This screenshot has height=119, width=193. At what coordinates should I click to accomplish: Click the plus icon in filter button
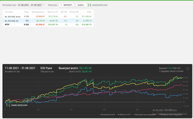point(61,5)
